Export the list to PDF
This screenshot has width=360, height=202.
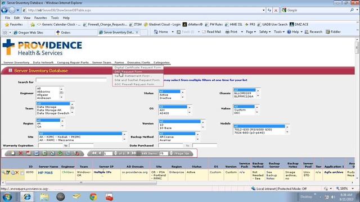29,153
